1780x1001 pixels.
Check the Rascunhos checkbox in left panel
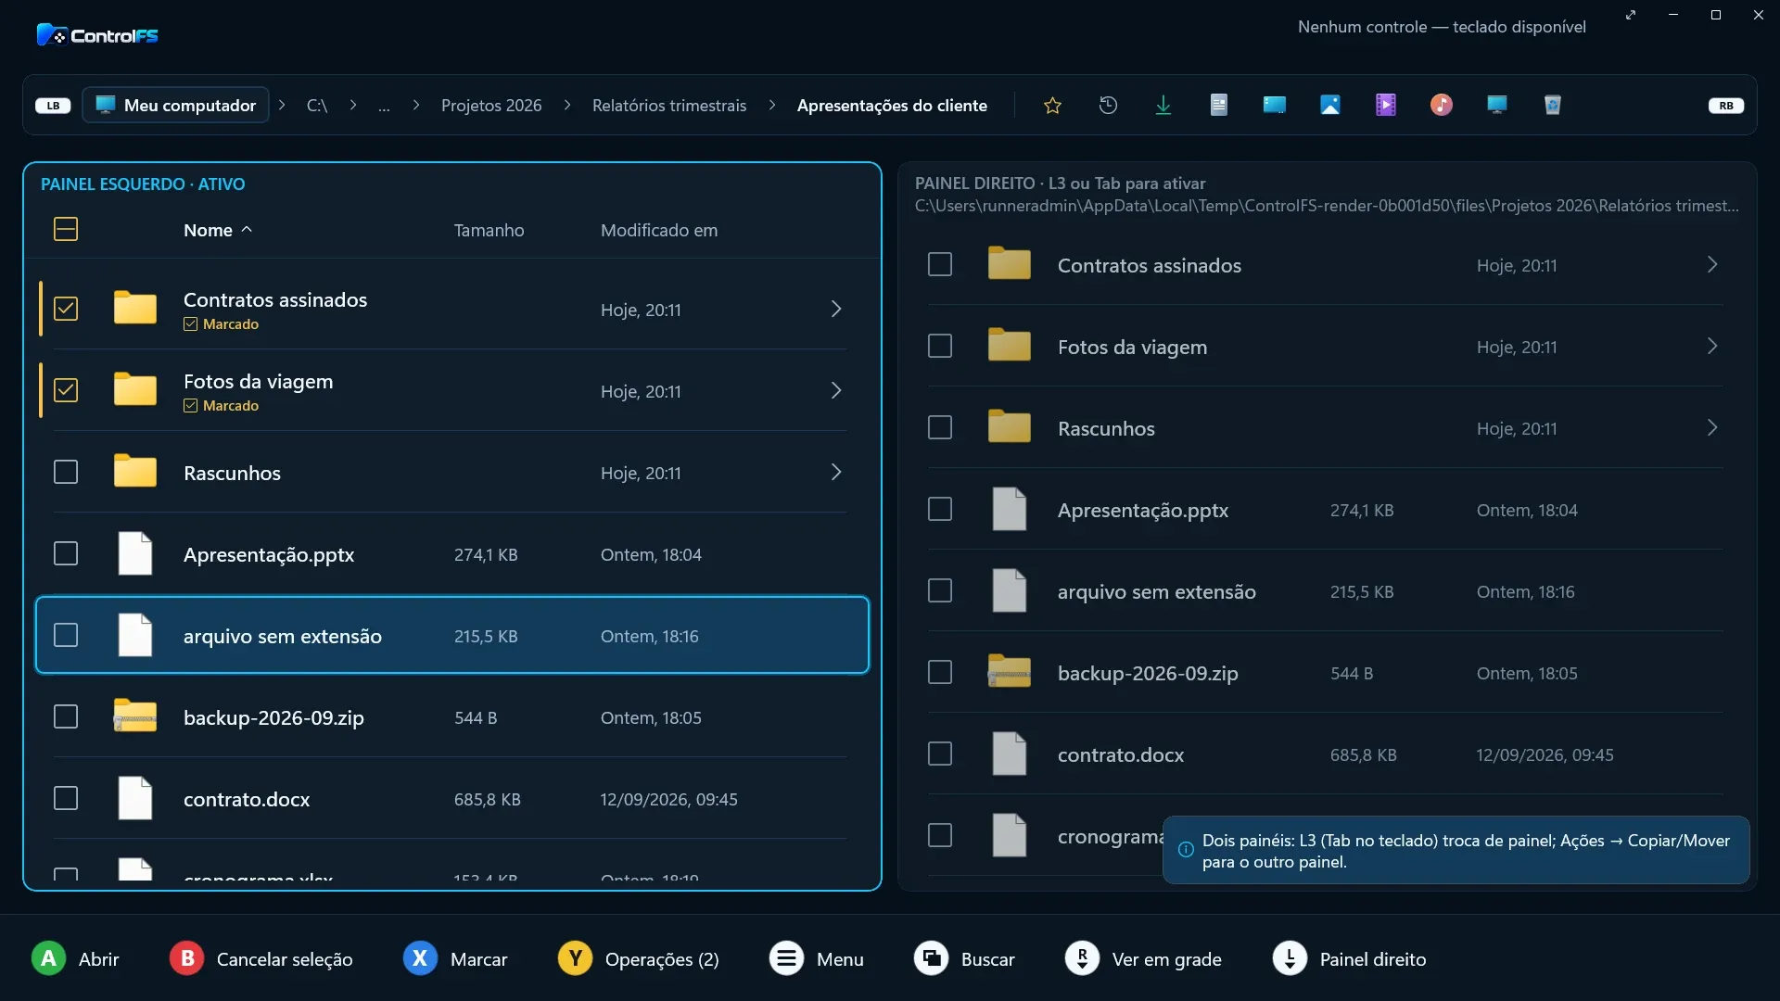click(66, 472)
